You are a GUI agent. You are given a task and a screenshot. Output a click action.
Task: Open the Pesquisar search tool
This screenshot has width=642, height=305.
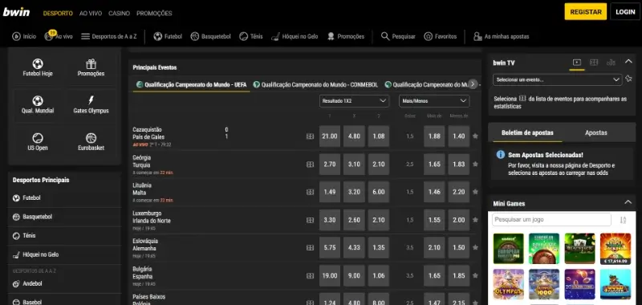click(398, 36)
